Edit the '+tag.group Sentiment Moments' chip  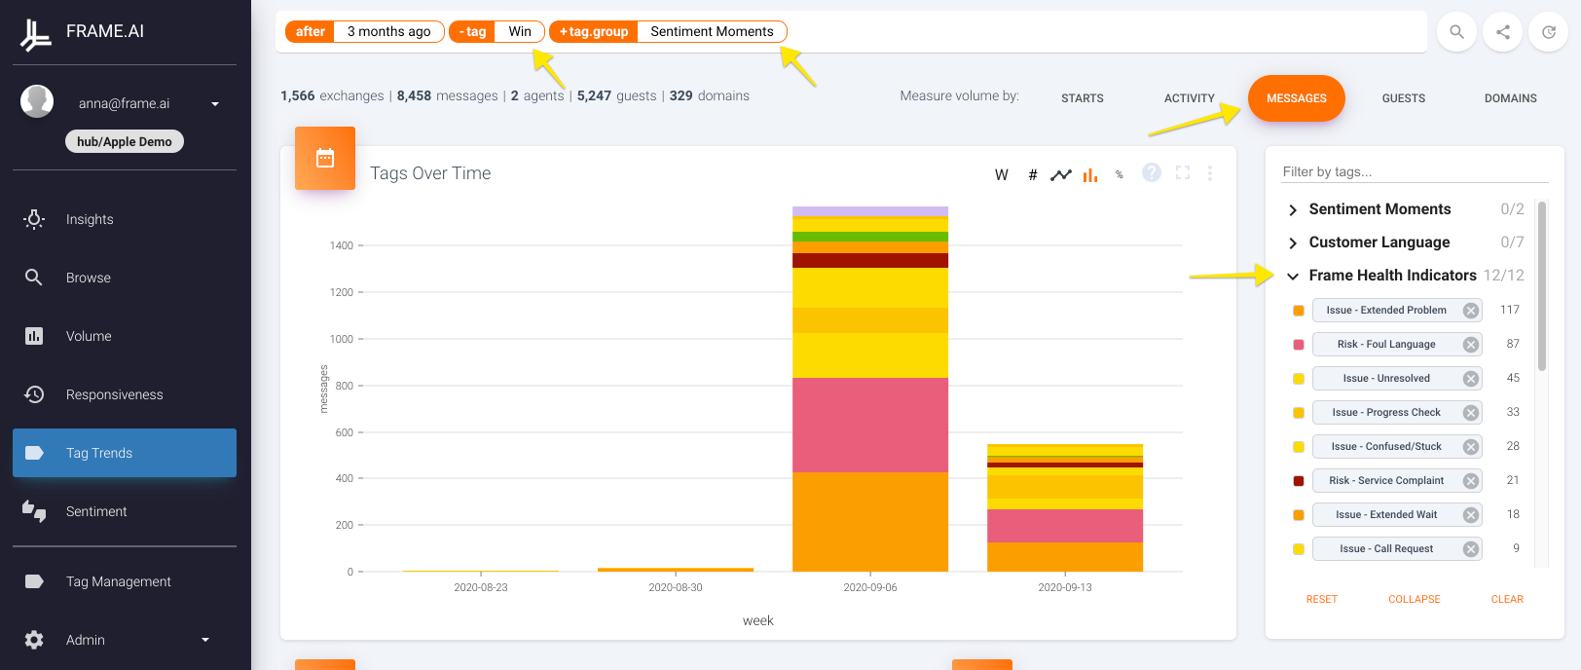(668, 31)
